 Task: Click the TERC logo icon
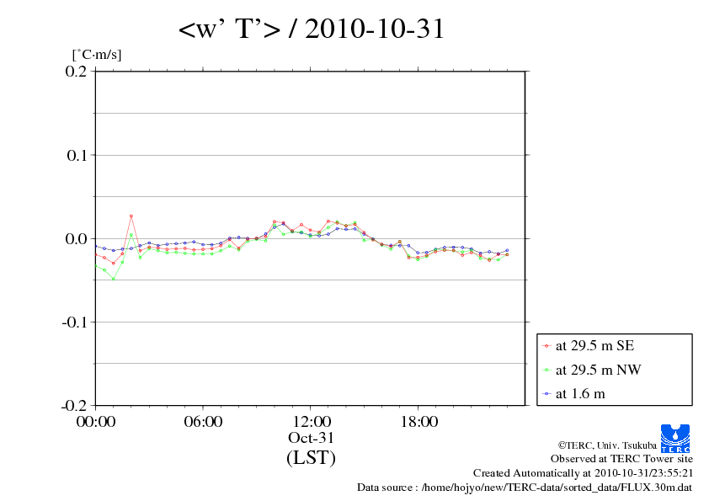coord(675,439)
